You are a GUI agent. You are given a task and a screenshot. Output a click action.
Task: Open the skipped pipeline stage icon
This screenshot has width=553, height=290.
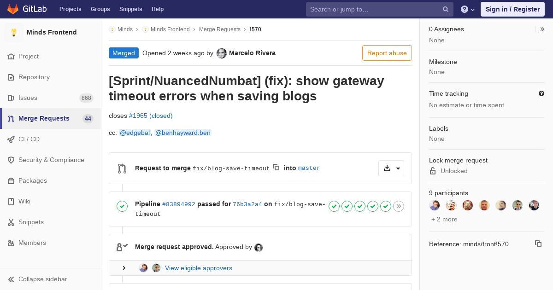pyautogui.click(x=399, y=206)
